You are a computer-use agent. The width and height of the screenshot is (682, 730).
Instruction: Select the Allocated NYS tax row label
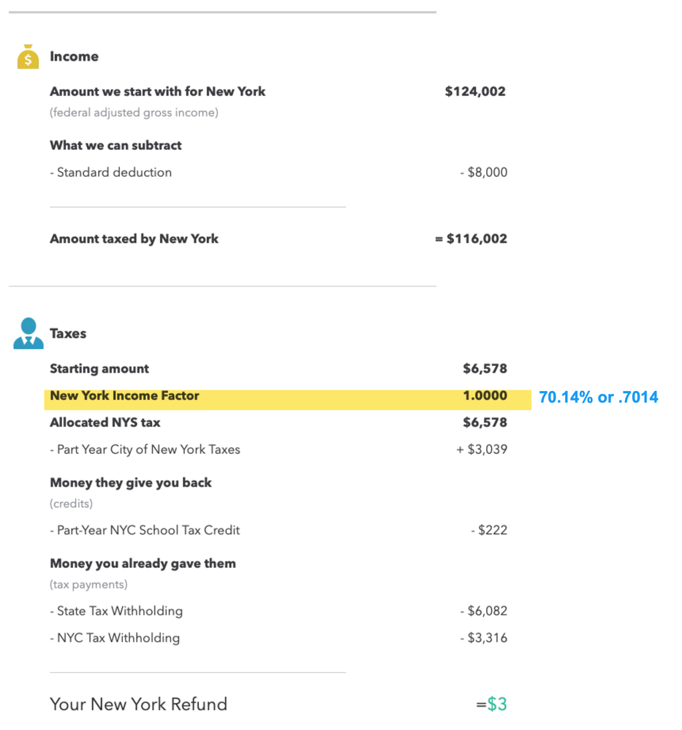click(x=105, y=422)
